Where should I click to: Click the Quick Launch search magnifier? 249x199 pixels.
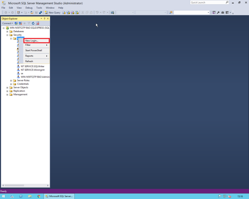pyautogui.click(x=227, y=2)
